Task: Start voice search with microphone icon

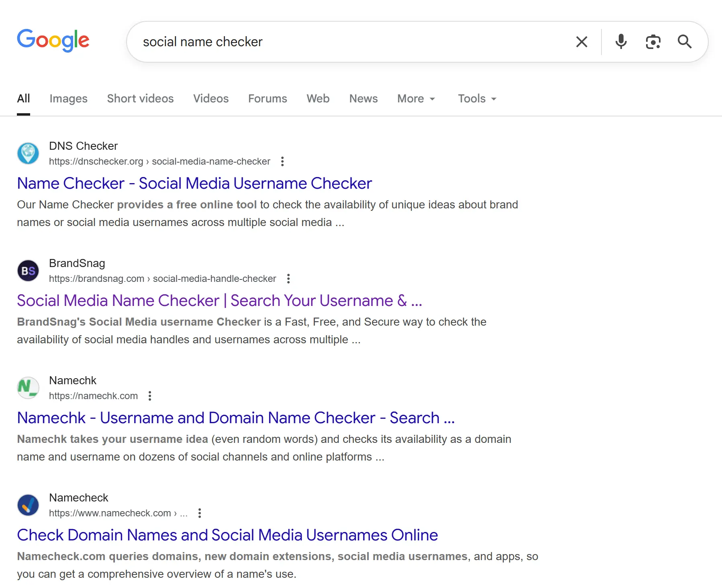Action: pyautogui.click(x=621, y=42)
